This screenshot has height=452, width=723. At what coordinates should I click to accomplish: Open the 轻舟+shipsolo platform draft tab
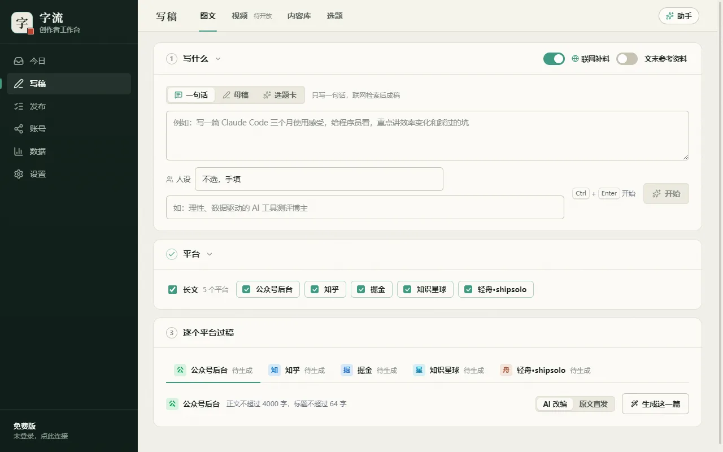[545, 370]
